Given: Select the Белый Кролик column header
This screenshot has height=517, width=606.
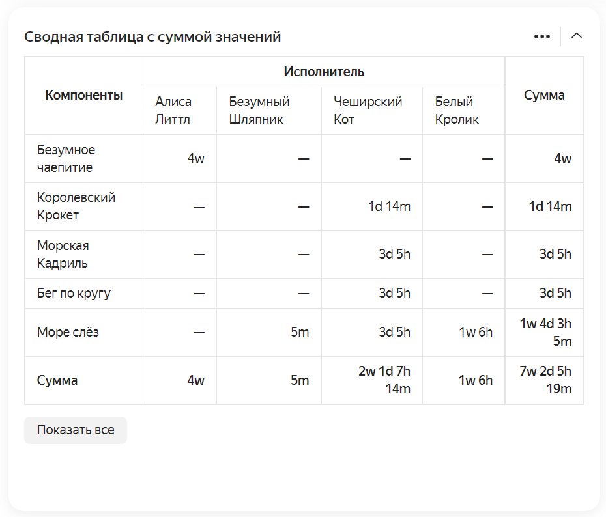Looking at the screenshot, I should tap(457, 111).
